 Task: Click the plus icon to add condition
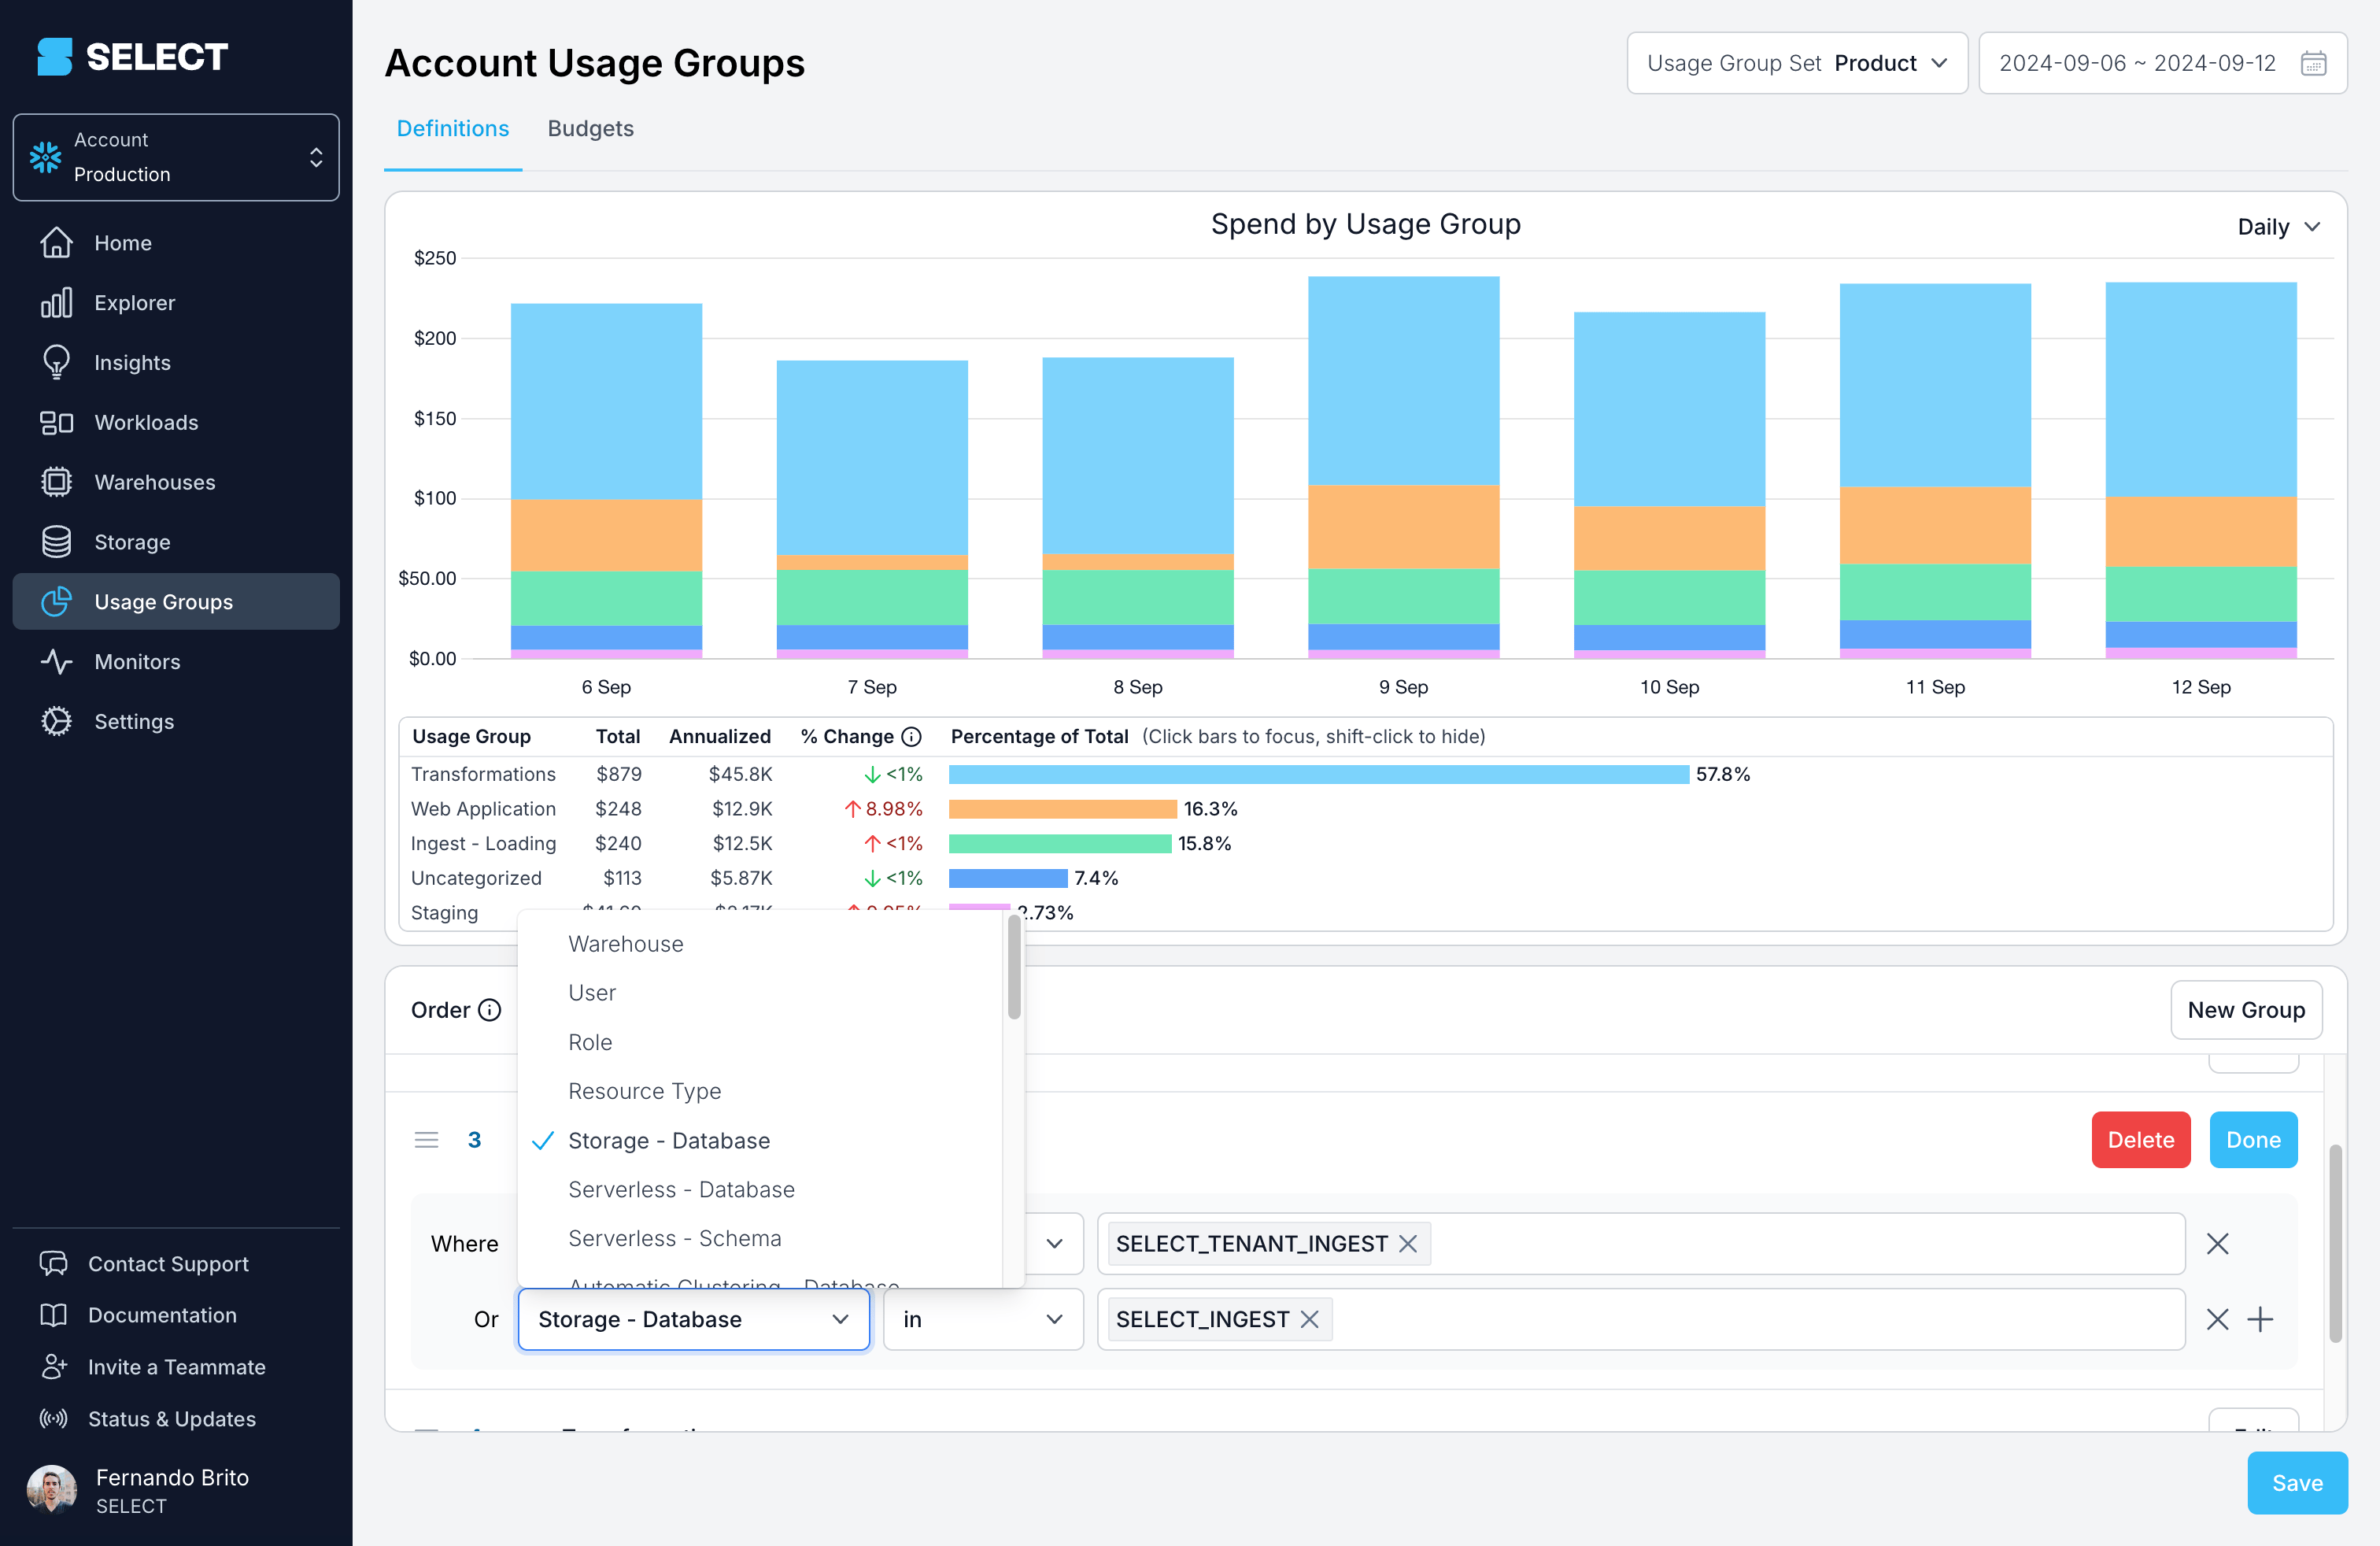2260,1319
